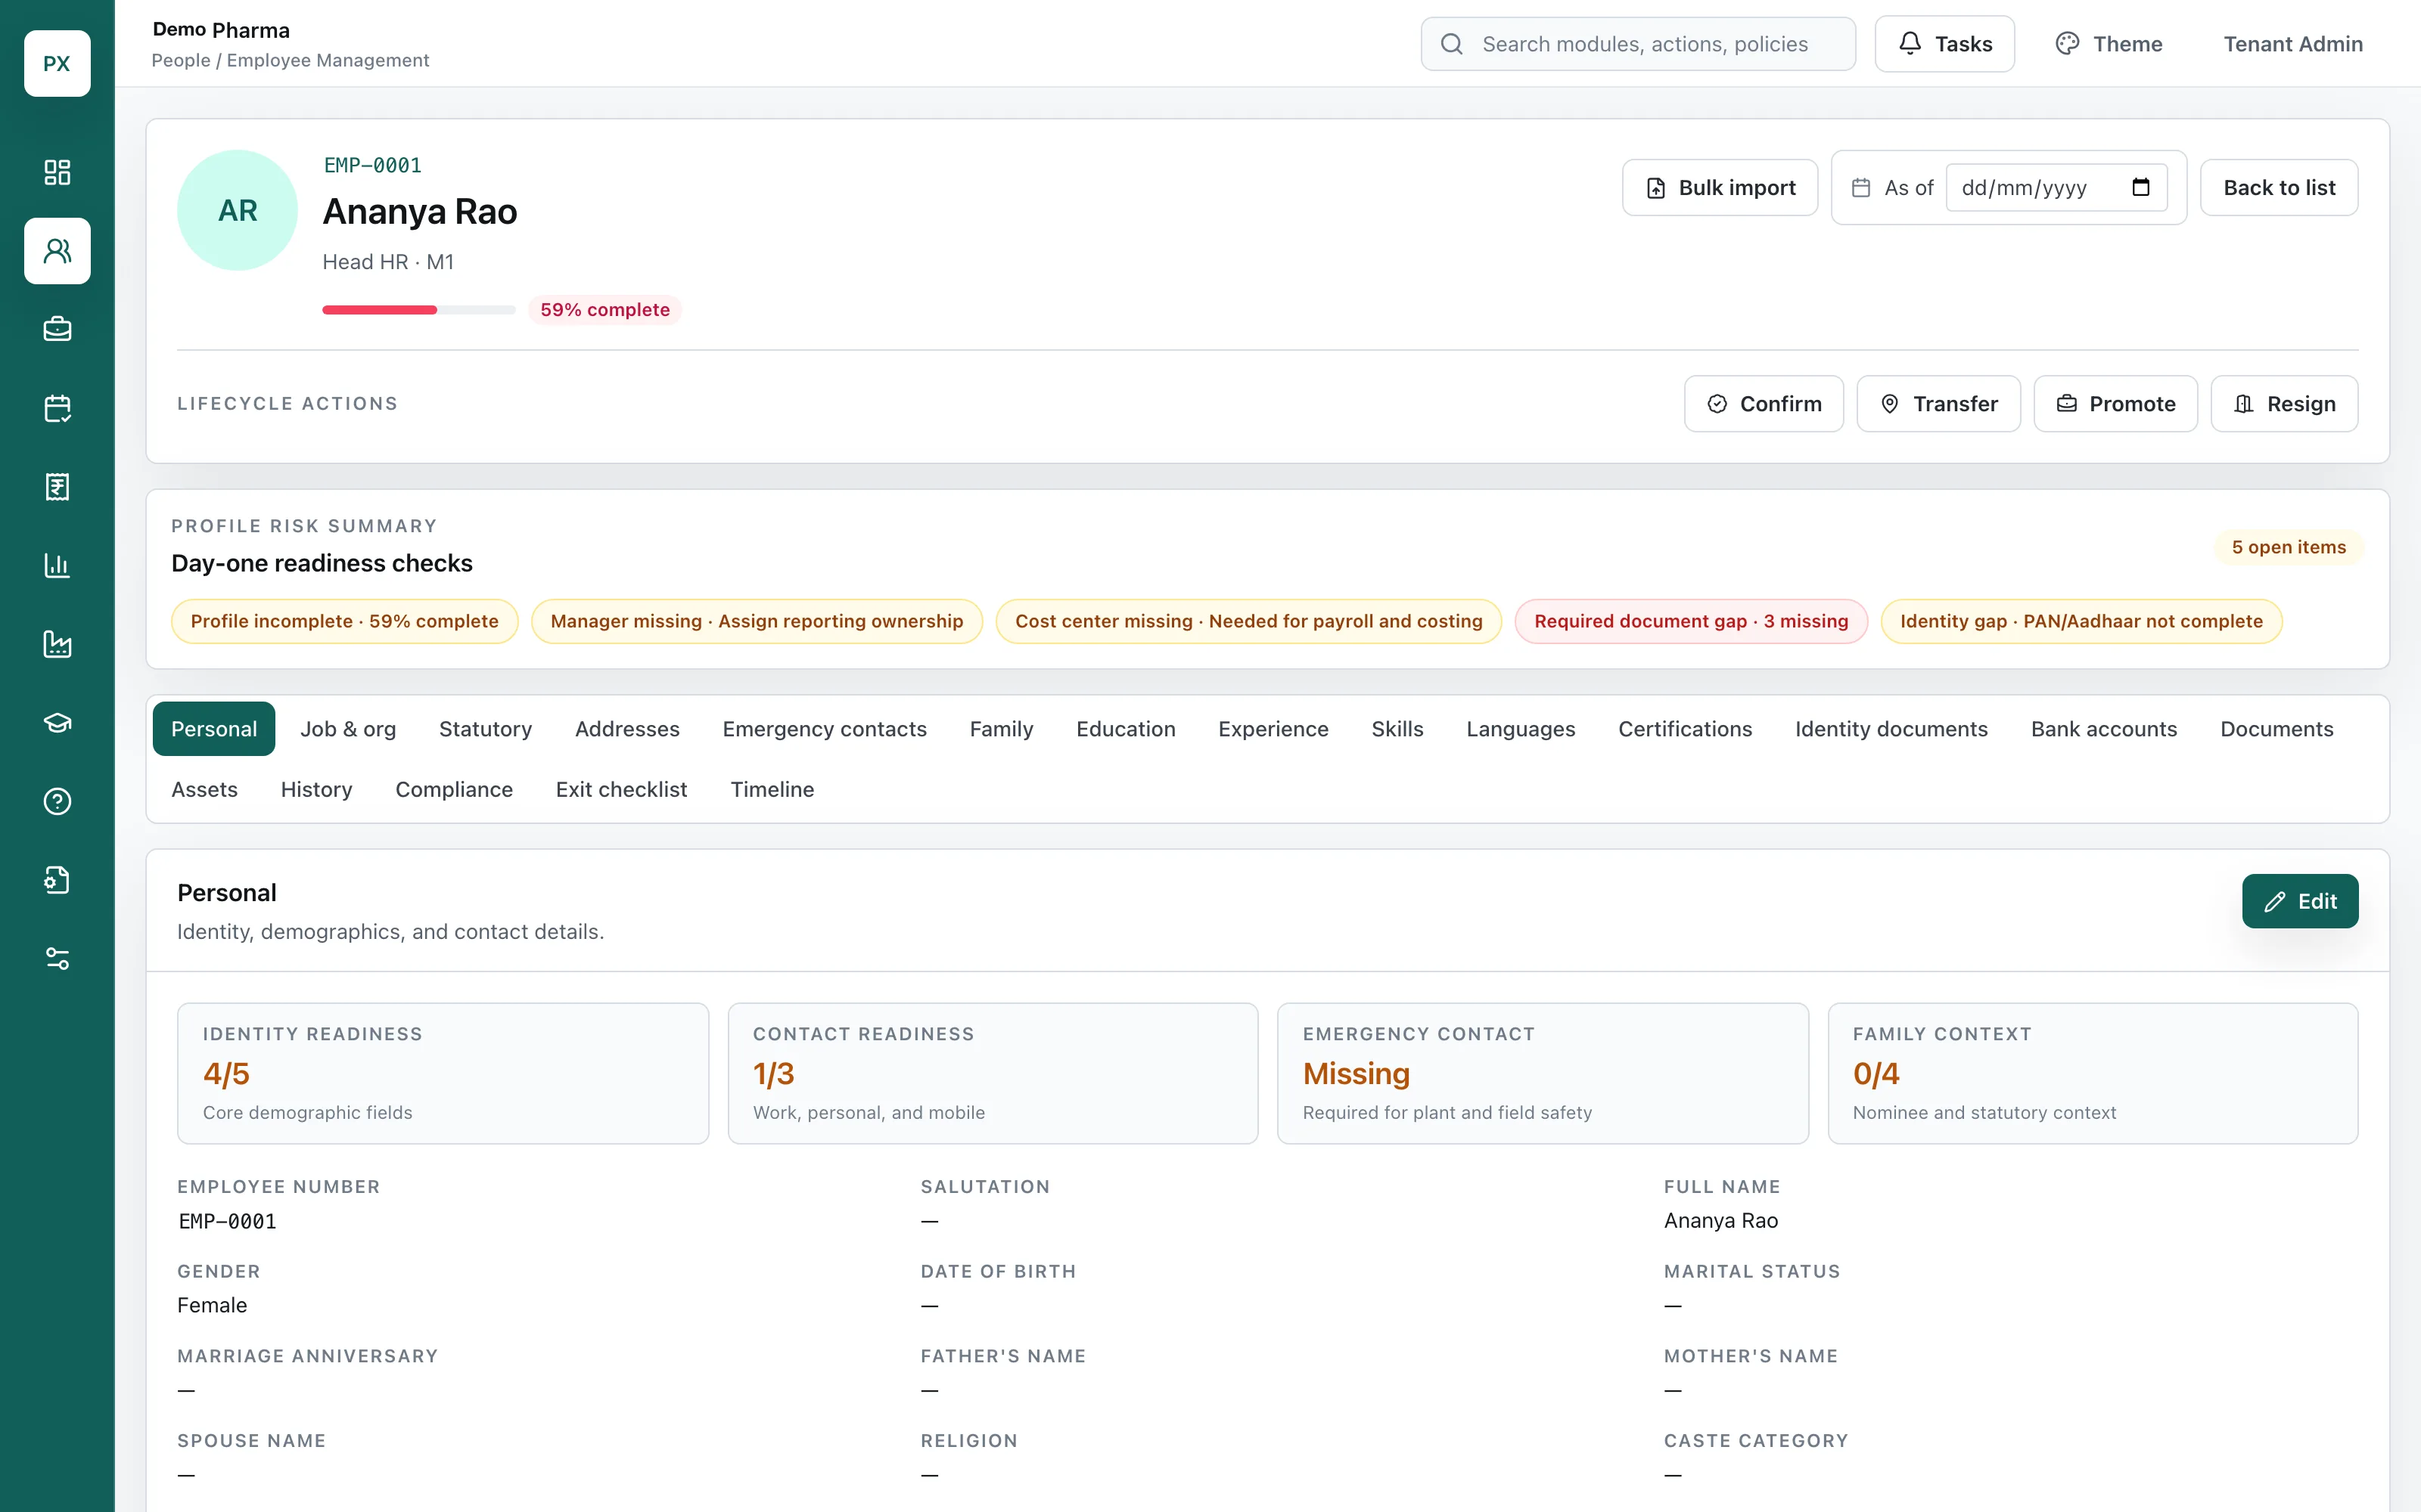
Task: Click the search magnifier icon
Action: tap(1452, 44)
